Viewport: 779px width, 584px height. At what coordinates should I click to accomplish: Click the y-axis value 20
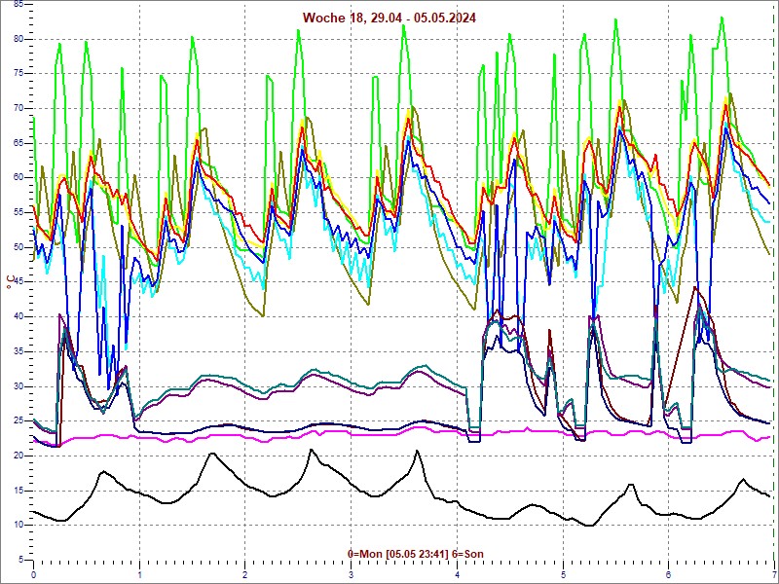(x=18, y=456)
